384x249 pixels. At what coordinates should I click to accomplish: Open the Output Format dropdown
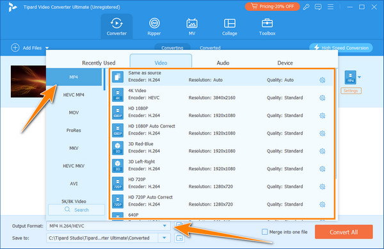click(164, 226)
